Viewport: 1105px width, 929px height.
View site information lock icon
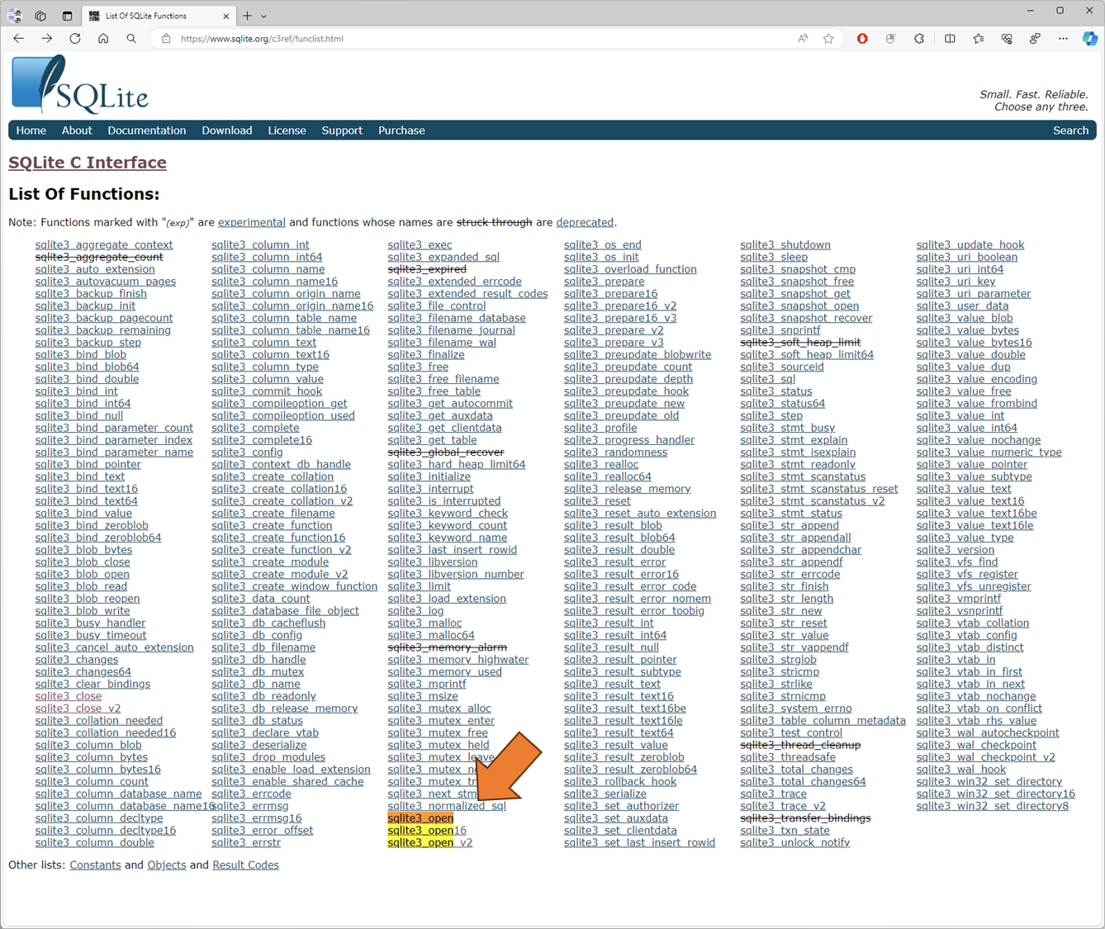click(166, 39)
